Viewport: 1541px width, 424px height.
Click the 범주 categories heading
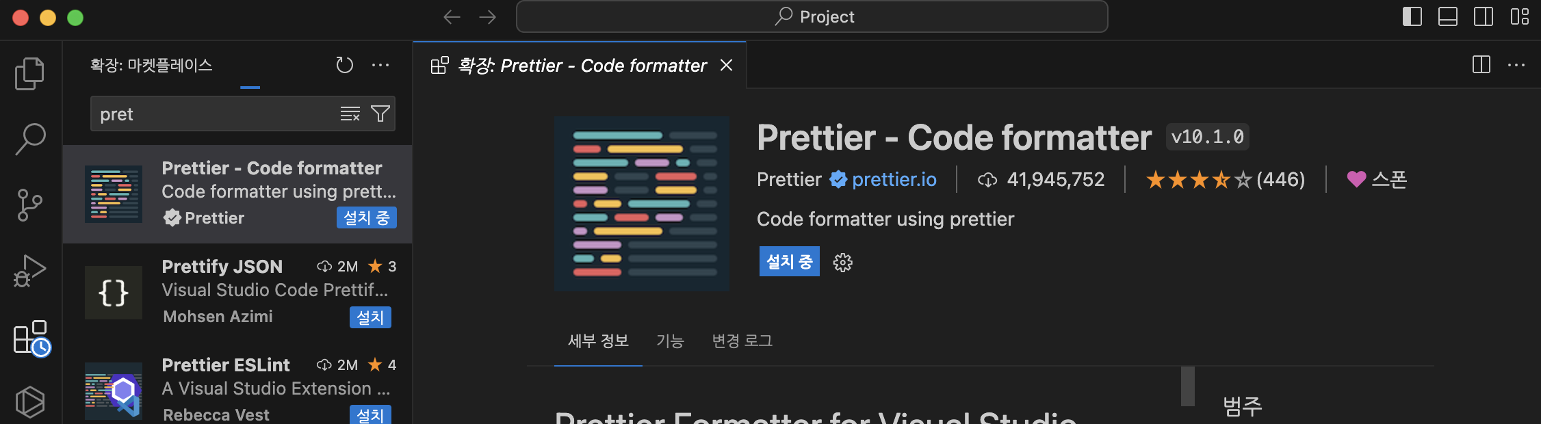pos(1243,406)
